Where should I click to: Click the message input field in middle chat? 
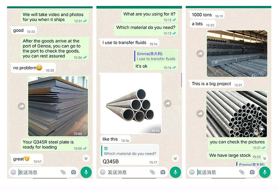128,172
